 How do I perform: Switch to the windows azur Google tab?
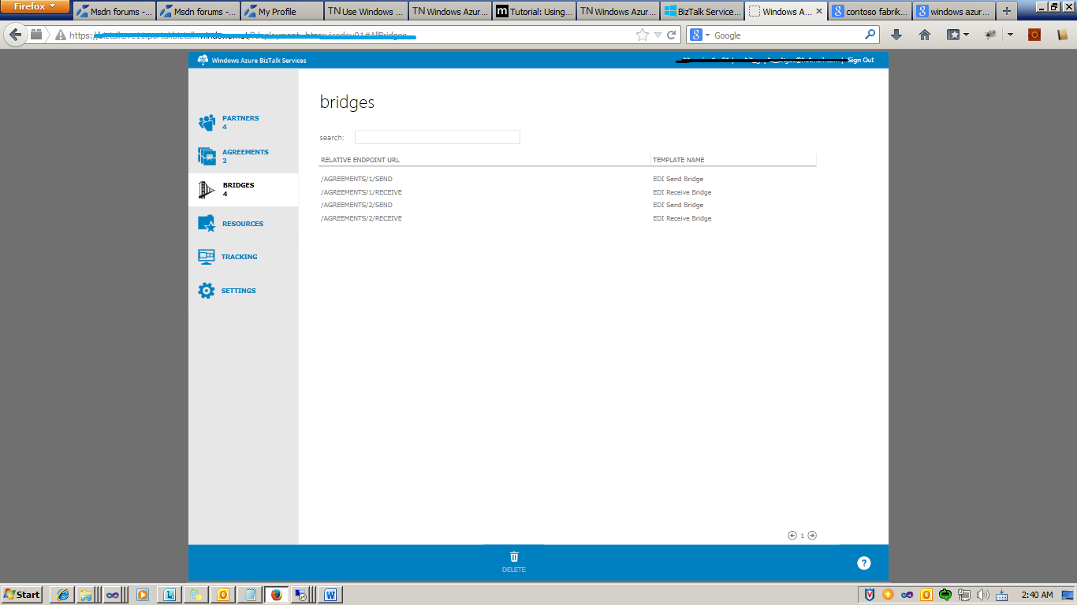coord(954,12)
